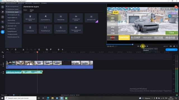Open the Автокоррекция звука tile

coord(30,18)
